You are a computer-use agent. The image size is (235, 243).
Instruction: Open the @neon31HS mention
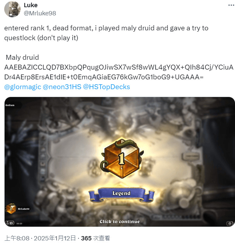(62, 87)
